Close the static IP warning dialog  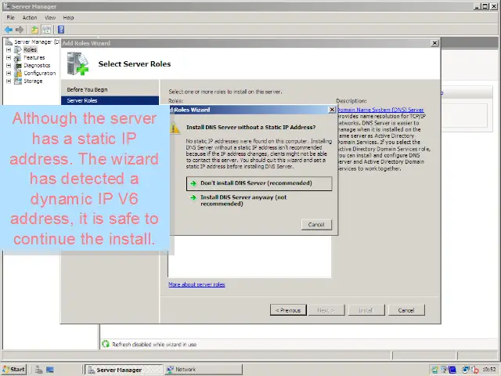click(x=332, y=110)
